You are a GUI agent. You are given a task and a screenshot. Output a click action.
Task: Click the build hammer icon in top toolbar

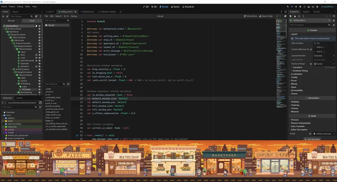coord(288,7)
